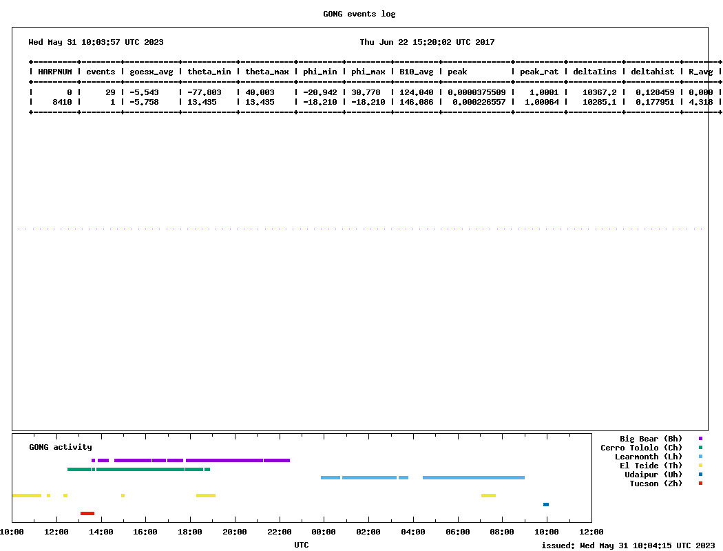Select the longest light blue Learmonth bar ending at 09:00
The height and width of the screenshot is (551, 723).
[x=474, y=478]
